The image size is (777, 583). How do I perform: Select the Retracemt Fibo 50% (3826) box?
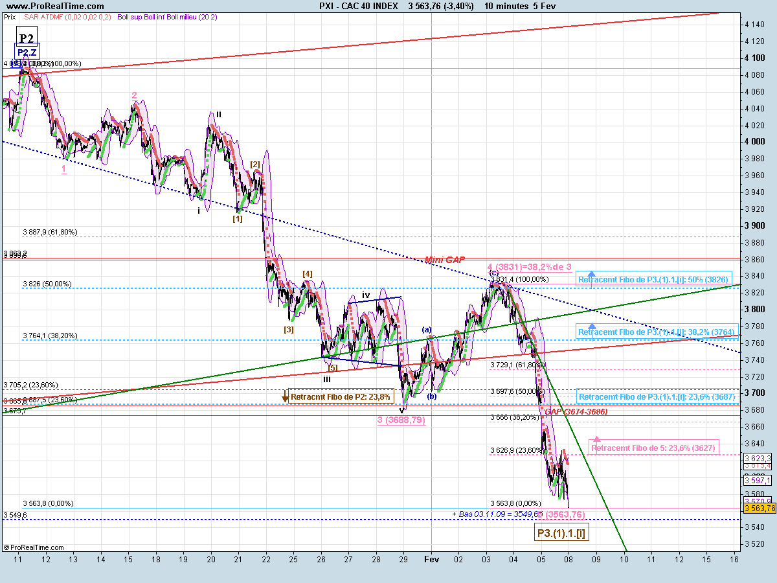coord(654,279)
